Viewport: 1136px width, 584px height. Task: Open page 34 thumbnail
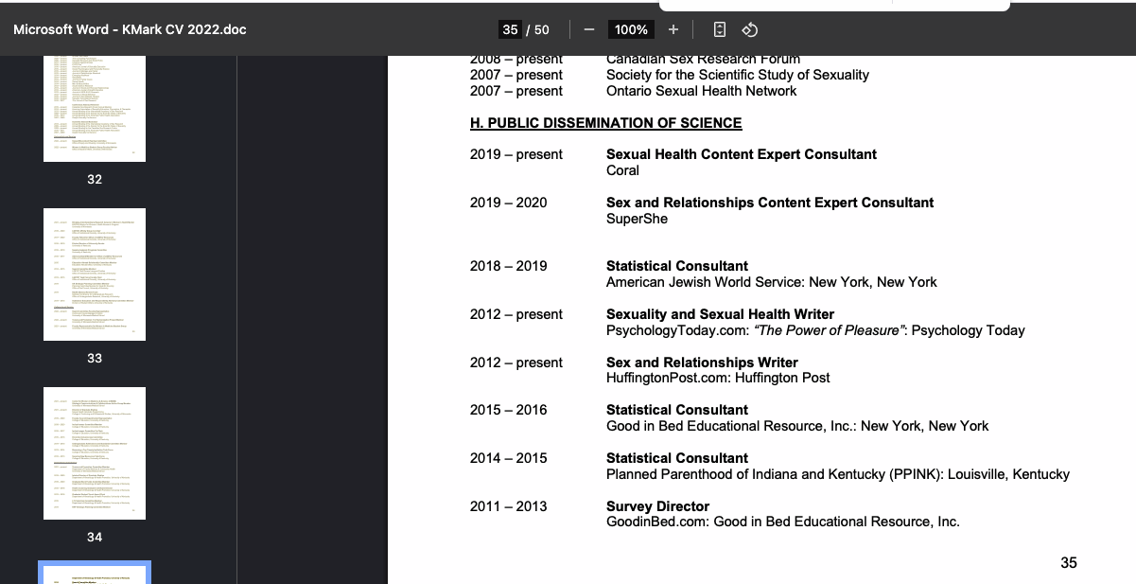95,453
